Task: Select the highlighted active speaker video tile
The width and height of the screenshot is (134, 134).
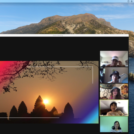Action: click(114, 108)
